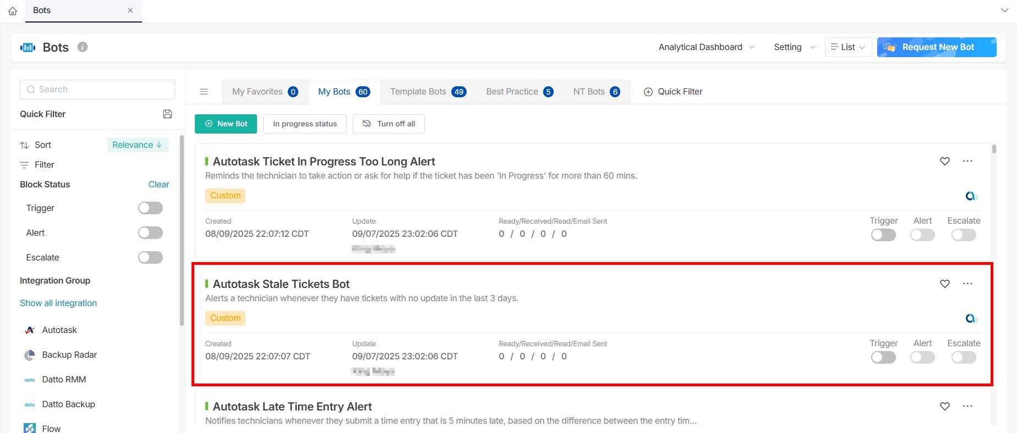
Task: Open more options for Late Time Entry Alert
Action: coord(967,406)
